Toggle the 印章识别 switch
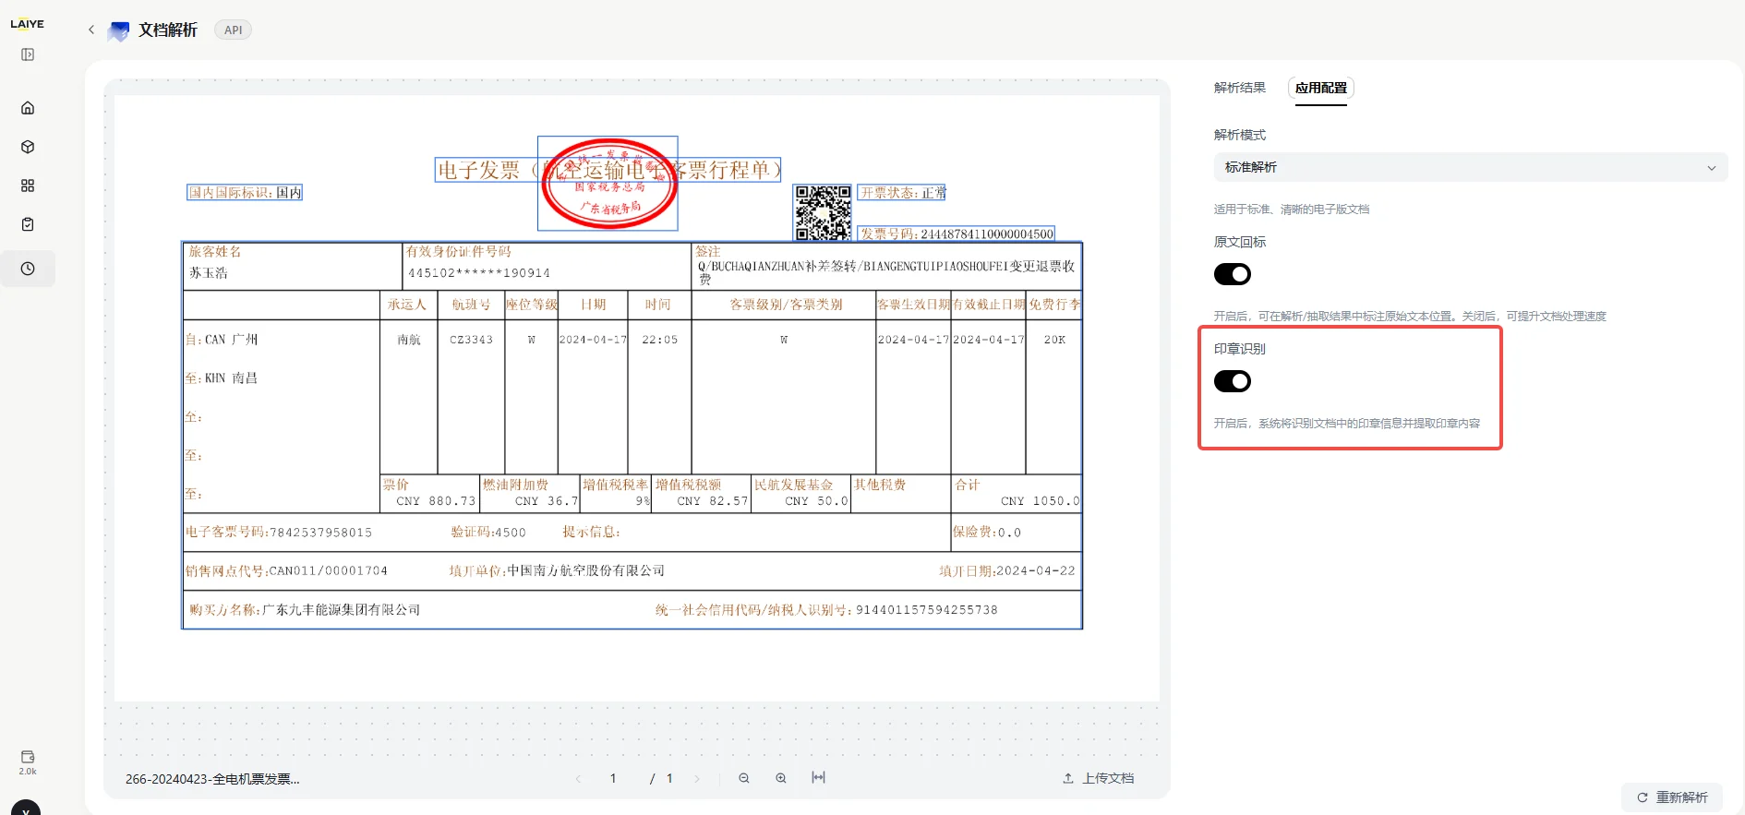1745x815 pixels. [x=1233, y=381]
